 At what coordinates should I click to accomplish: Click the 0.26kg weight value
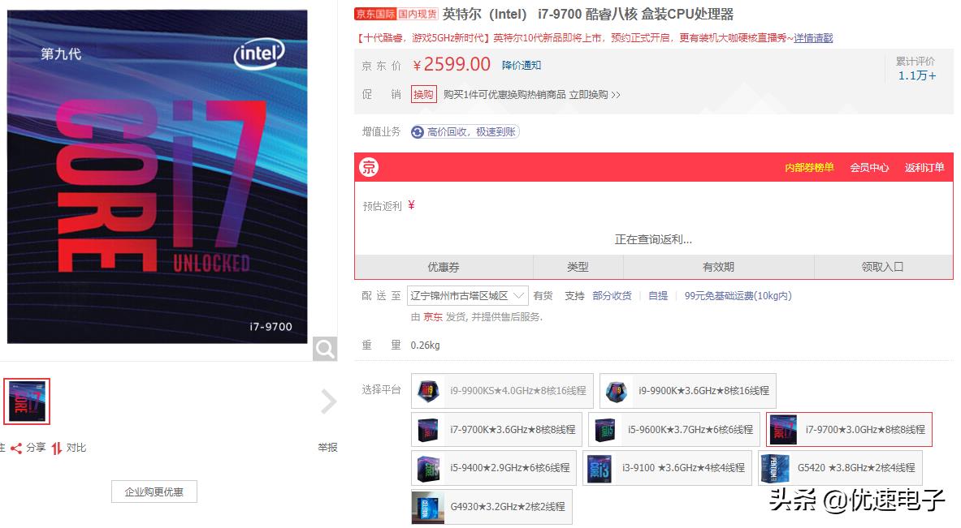tap(426, 346)
